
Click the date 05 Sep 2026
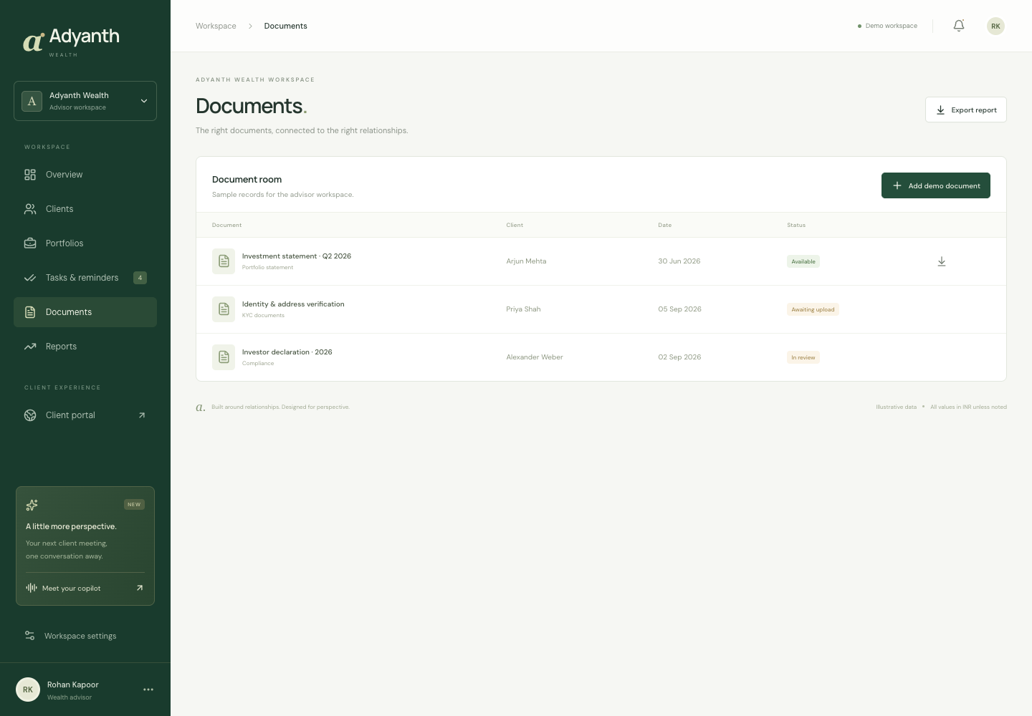click(x=679, y=309)
